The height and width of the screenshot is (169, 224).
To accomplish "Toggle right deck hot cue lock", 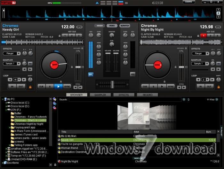I will pyautogui.click(x=198, y=36).
